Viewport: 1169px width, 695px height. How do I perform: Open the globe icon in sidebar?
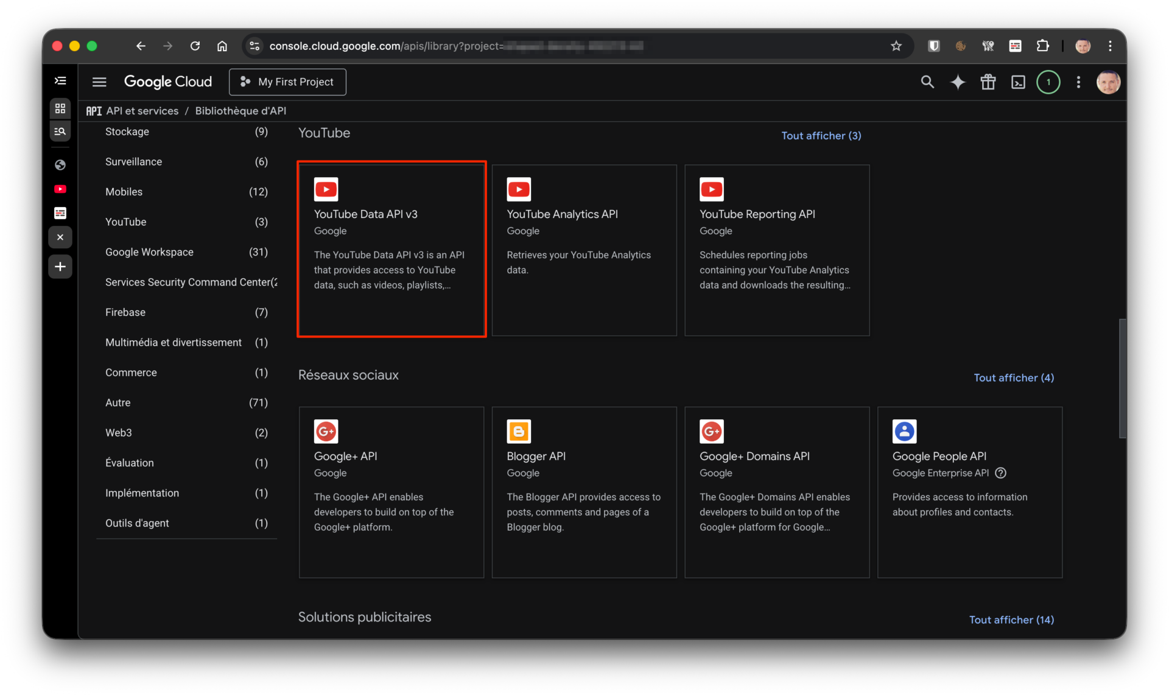60,165
